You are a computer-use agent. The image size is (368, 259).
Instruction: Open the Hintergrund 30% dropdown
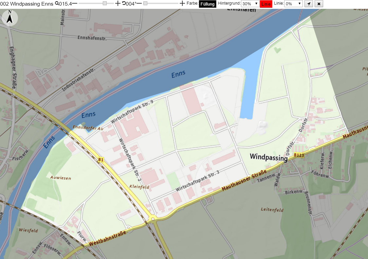250,4
